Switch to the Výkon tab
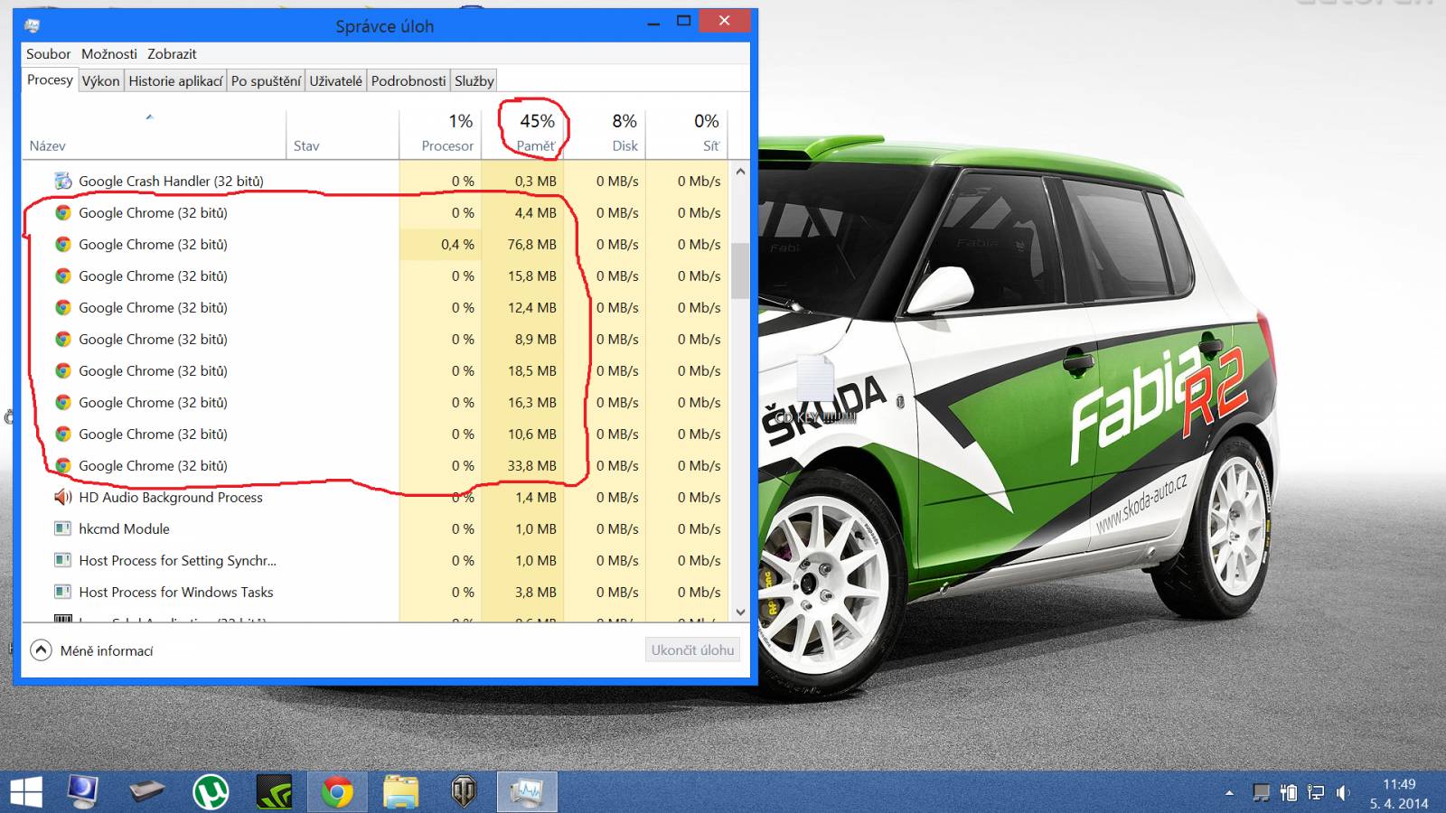The height and width of the screenshot is (813, 1446). click(x=100, y=81)
